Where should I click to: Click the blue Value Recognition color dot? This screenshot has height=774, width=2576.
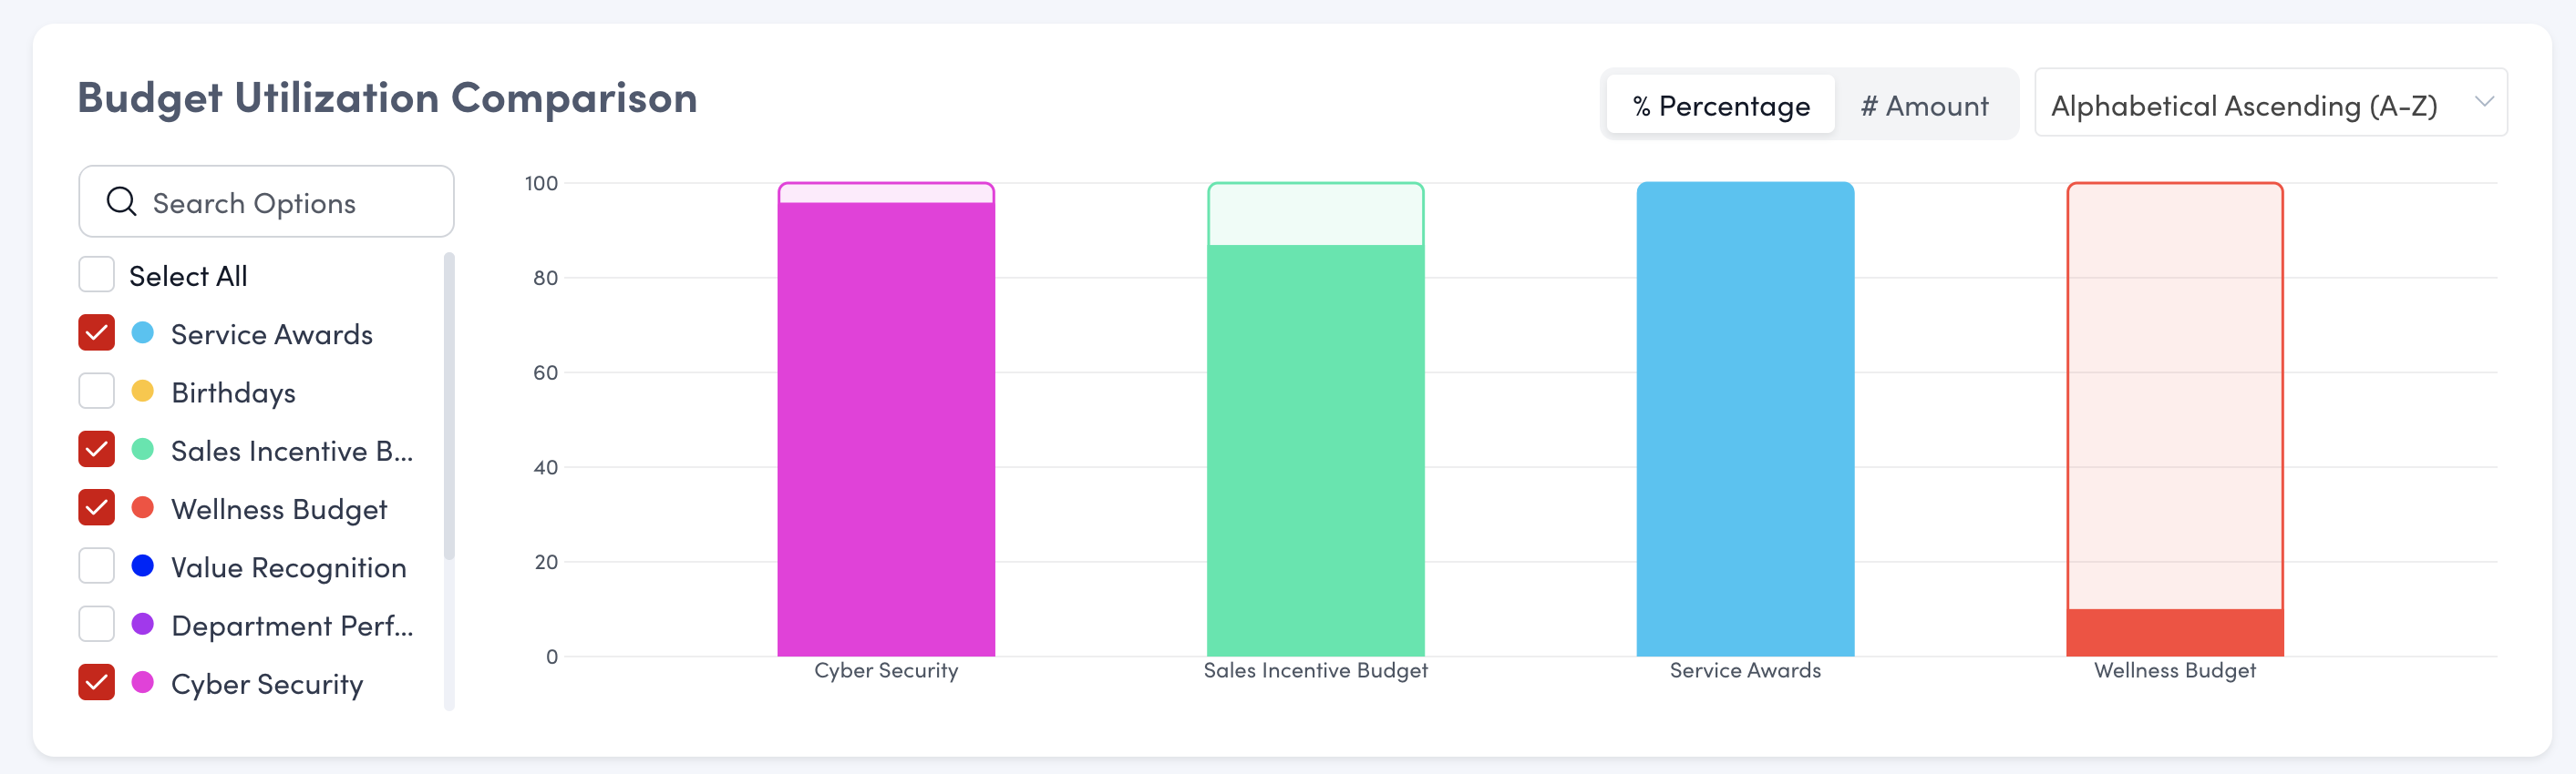(x=143, y=566)
